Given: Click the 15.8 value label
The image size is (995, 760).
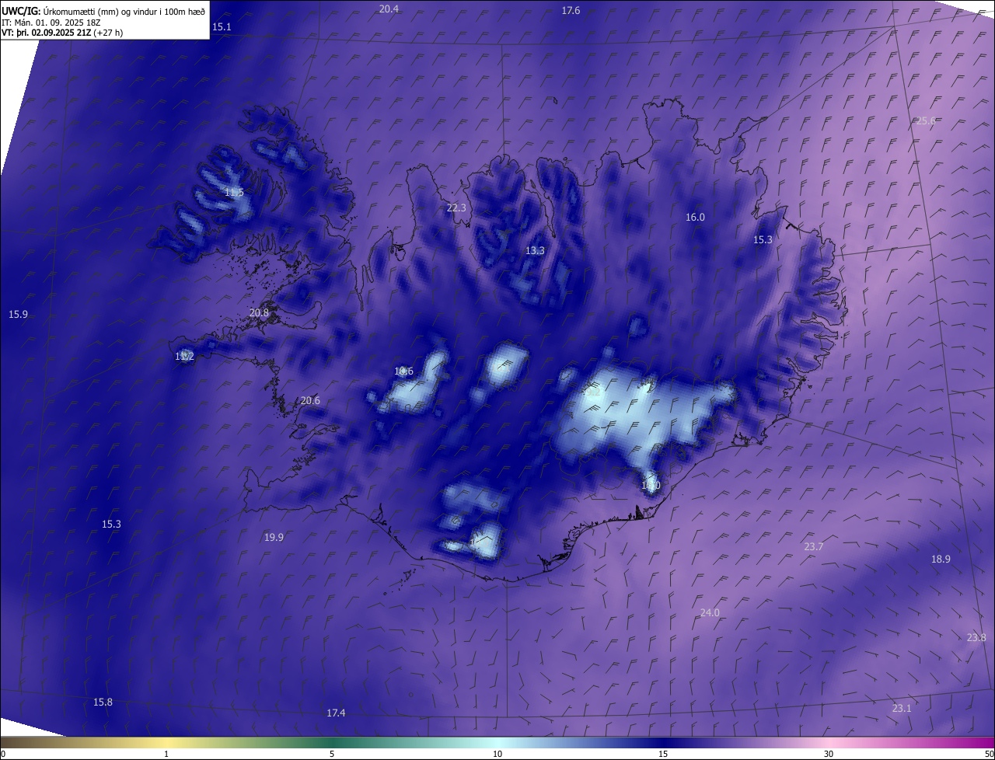Looking at the screenshot, I should tap(103, 702).
